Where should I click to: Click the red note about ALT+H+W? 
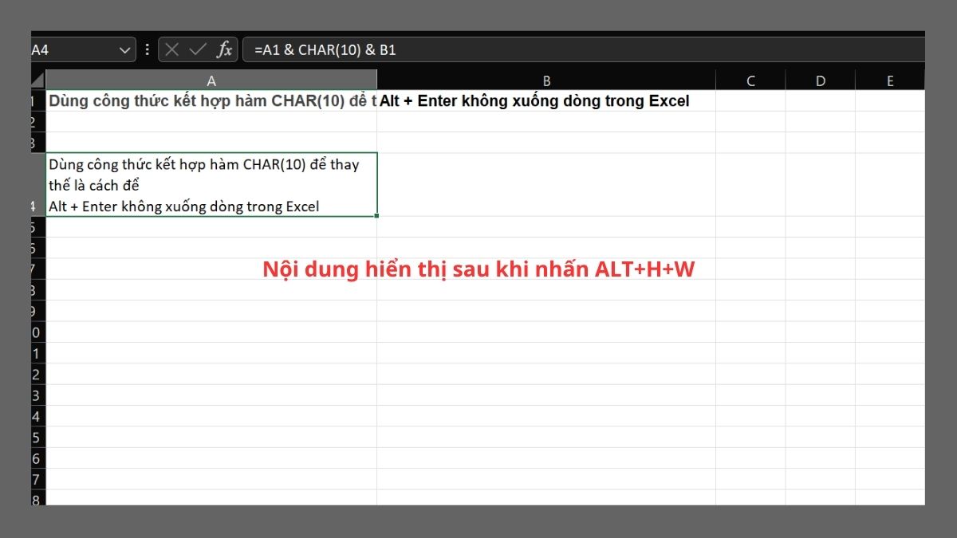pos(478,269)
